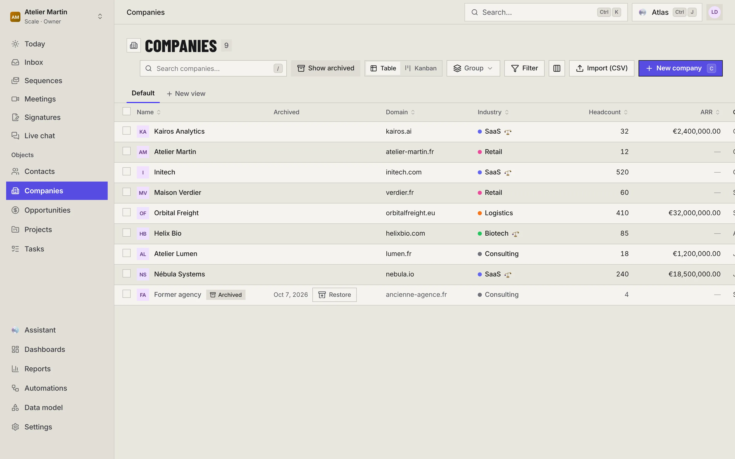The width and height of the screenshot is (735, 459).
Task: Tick the Orbital Freight row checkbox
Action: (x=126, y=212)
